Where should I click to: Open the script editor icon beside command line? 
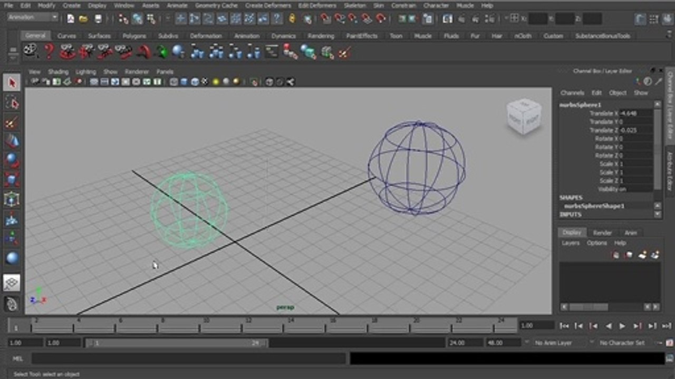point(669,358)
